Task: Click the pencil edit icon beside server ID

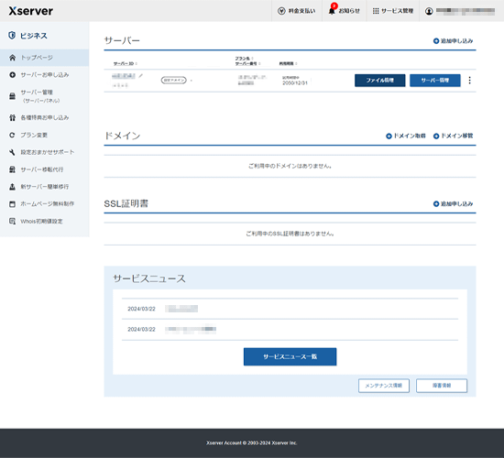Action: pyautogui.click(x=140, y=76)
